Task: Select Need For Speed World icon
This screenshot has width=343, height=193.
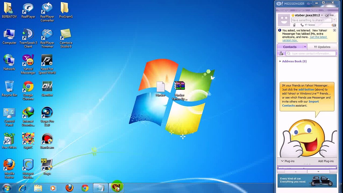Action: [47, 65]
